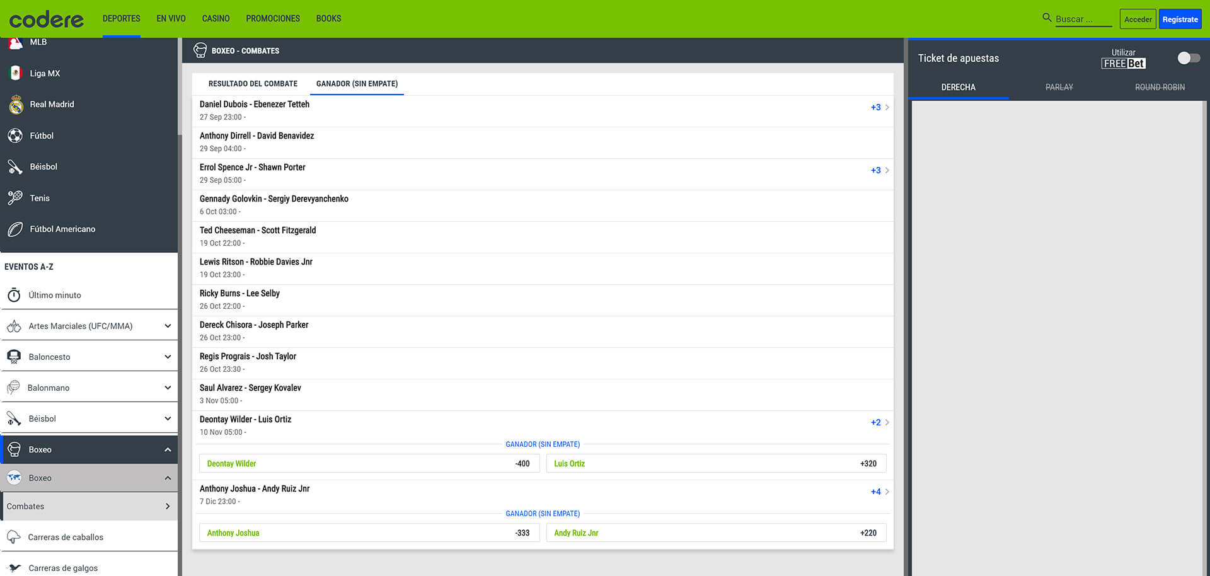Viewport: 1210px width, 576px height.
Task: Select the Derecha ticket tab
Action: click(958, 87)
